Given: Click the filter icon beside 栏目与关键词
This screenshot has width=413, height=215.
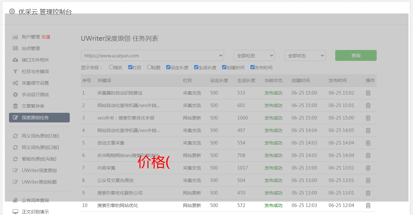Looking at the screenshot, I should point(15,71).
